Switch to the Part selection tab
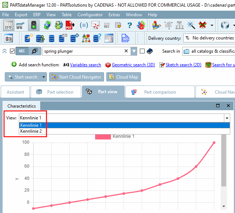 pyautogui.click(x=56, y=92)
